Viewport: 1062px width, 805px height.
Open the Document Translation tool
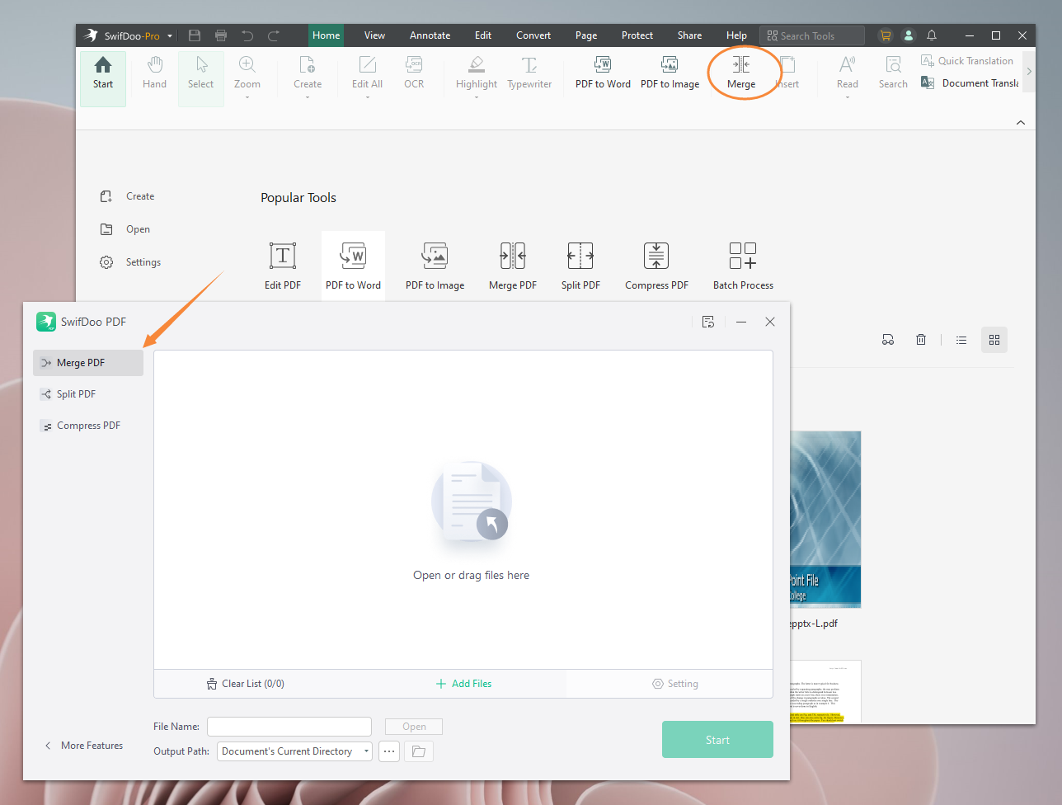click(970, 83)
